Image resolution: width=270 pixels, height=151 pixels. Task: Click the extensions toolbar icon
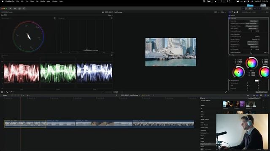[24, 8]
